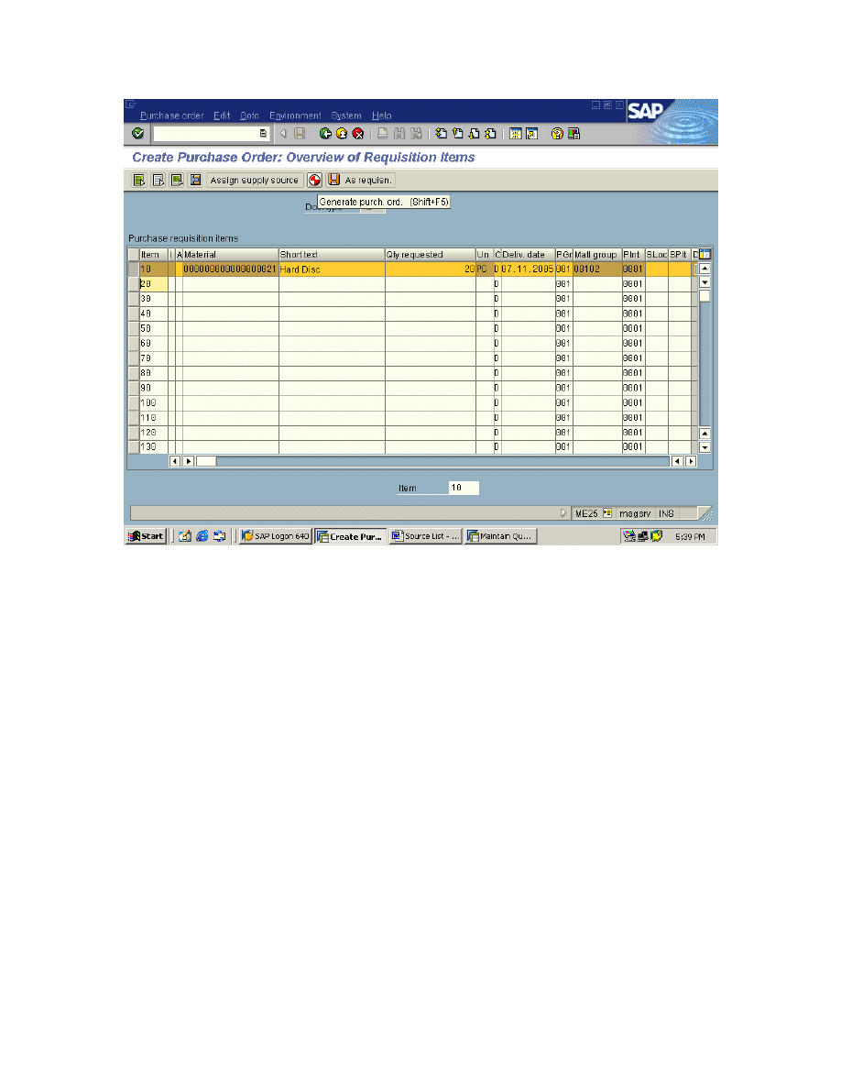Click the Assign supply source button

click(x=254, y=181)
